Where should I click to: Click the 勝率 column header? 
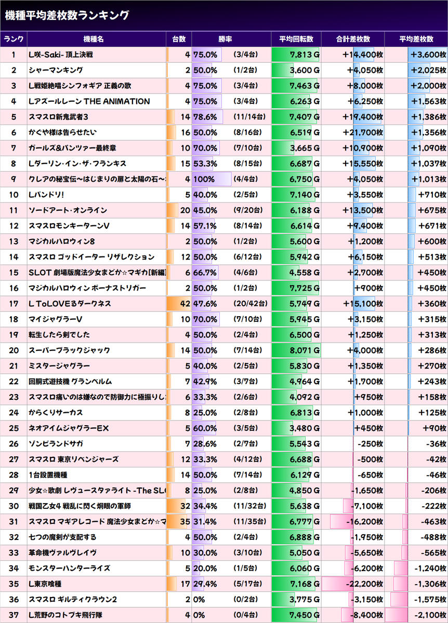(x=225, y=39)
